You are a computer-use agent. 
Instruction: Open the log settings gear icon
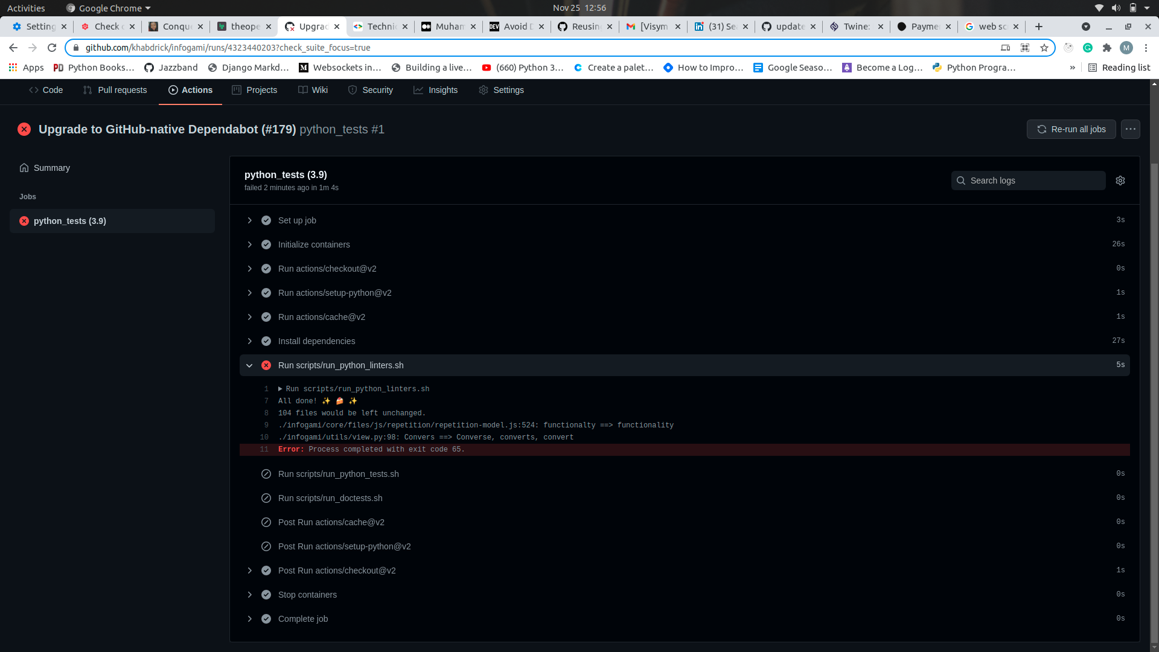(1120, 180)
